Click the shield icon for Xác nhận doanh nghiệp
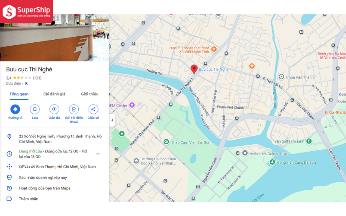Image resolution: width=346 pixels, height=216 pixels. [x=9, y=178]
